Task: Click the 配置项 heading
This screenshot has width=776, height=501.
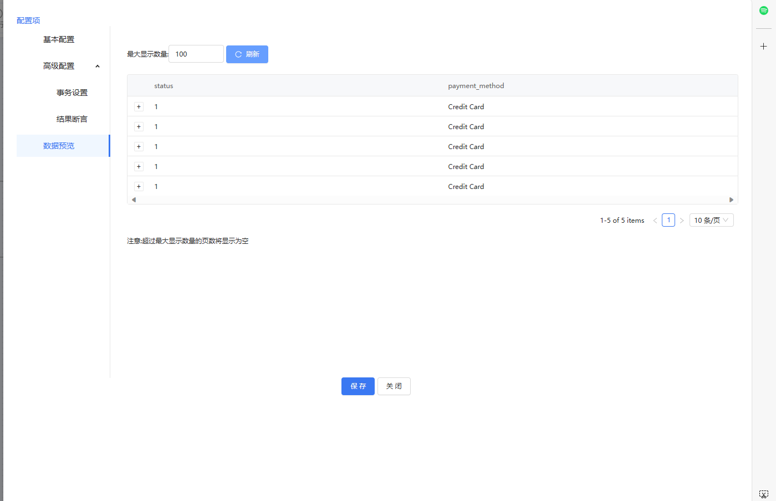Action: tap(28, 21)
